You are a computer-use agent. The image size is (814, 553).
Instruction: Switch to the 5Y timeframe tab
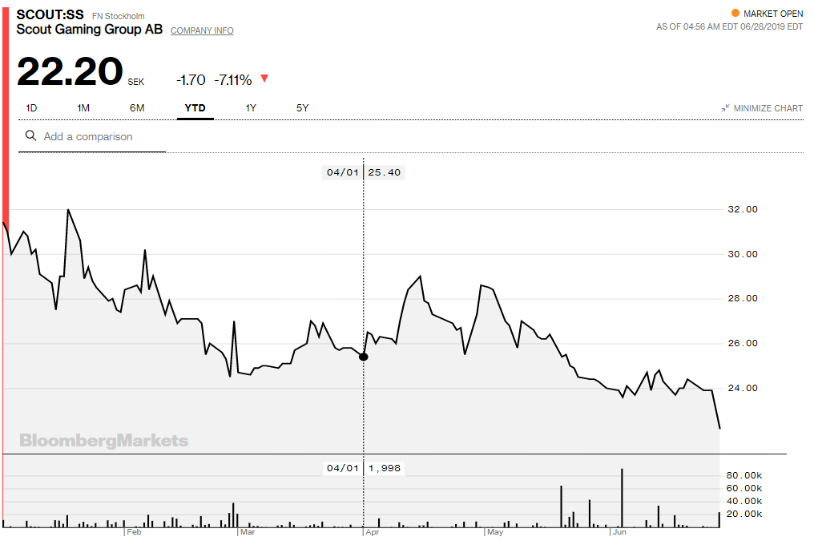pyautogui.click(x=301, y=107)
